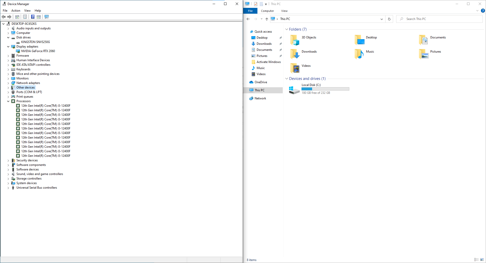The width and height of the screenshot is (486, 263).
Task: Toggle Show/Hide Console Tree toolbar icon
Action: click(x=17, y=17)
